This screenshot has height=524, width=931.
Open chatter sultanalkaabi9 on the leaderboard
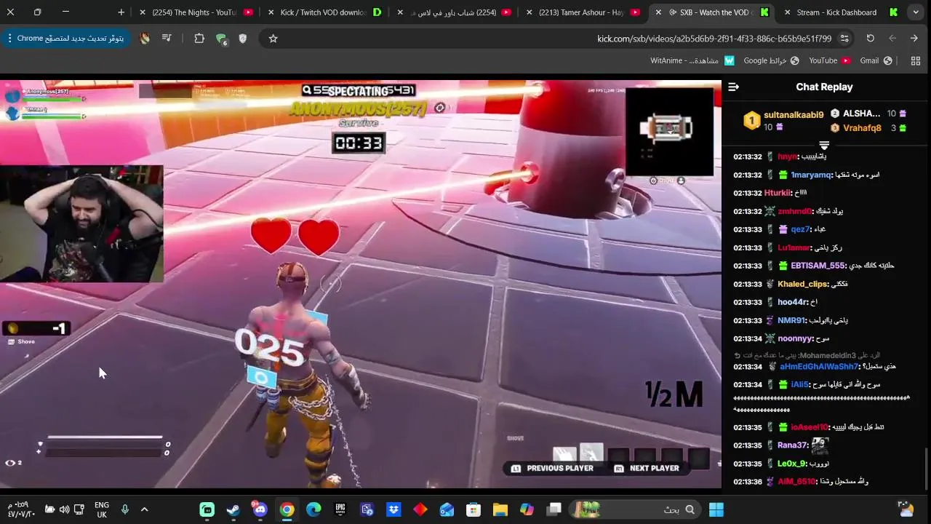point(794,114)
